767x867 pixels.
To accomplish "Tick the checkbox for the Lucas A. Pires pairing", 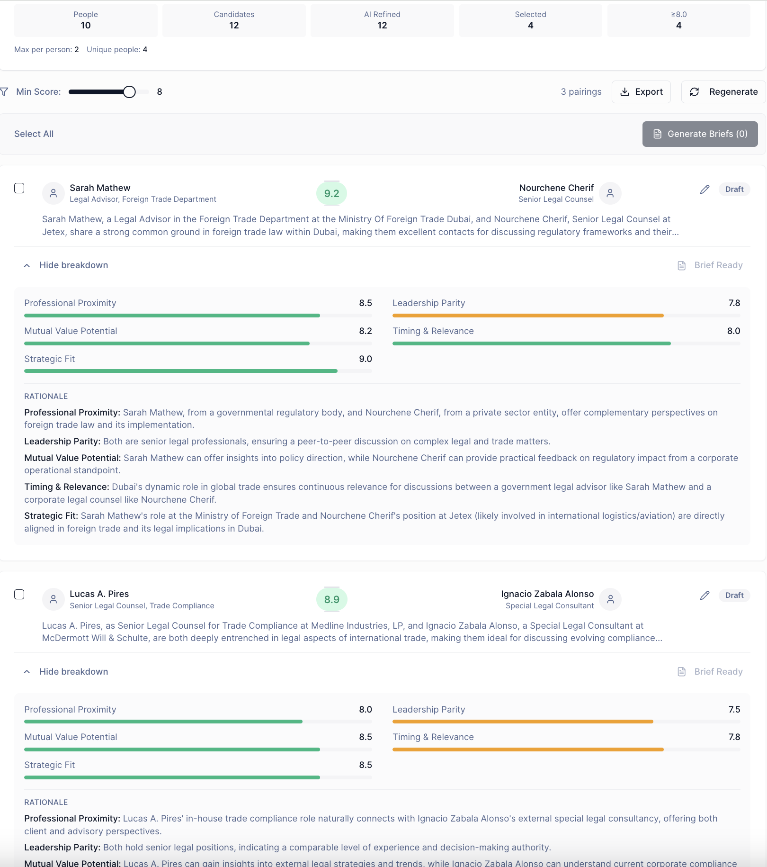I will [x=19, y=594].
